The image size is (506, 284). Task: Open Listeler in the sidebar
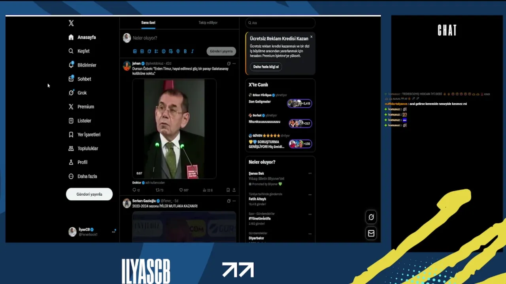[80, 121]
